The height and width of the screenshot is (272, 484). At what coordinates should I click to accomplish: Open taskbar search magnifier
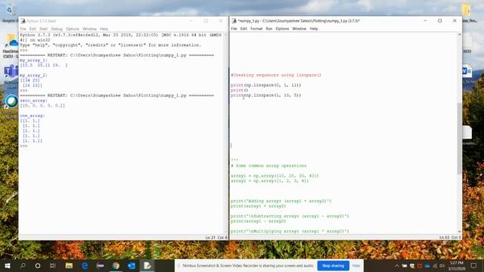click(23, 265)
